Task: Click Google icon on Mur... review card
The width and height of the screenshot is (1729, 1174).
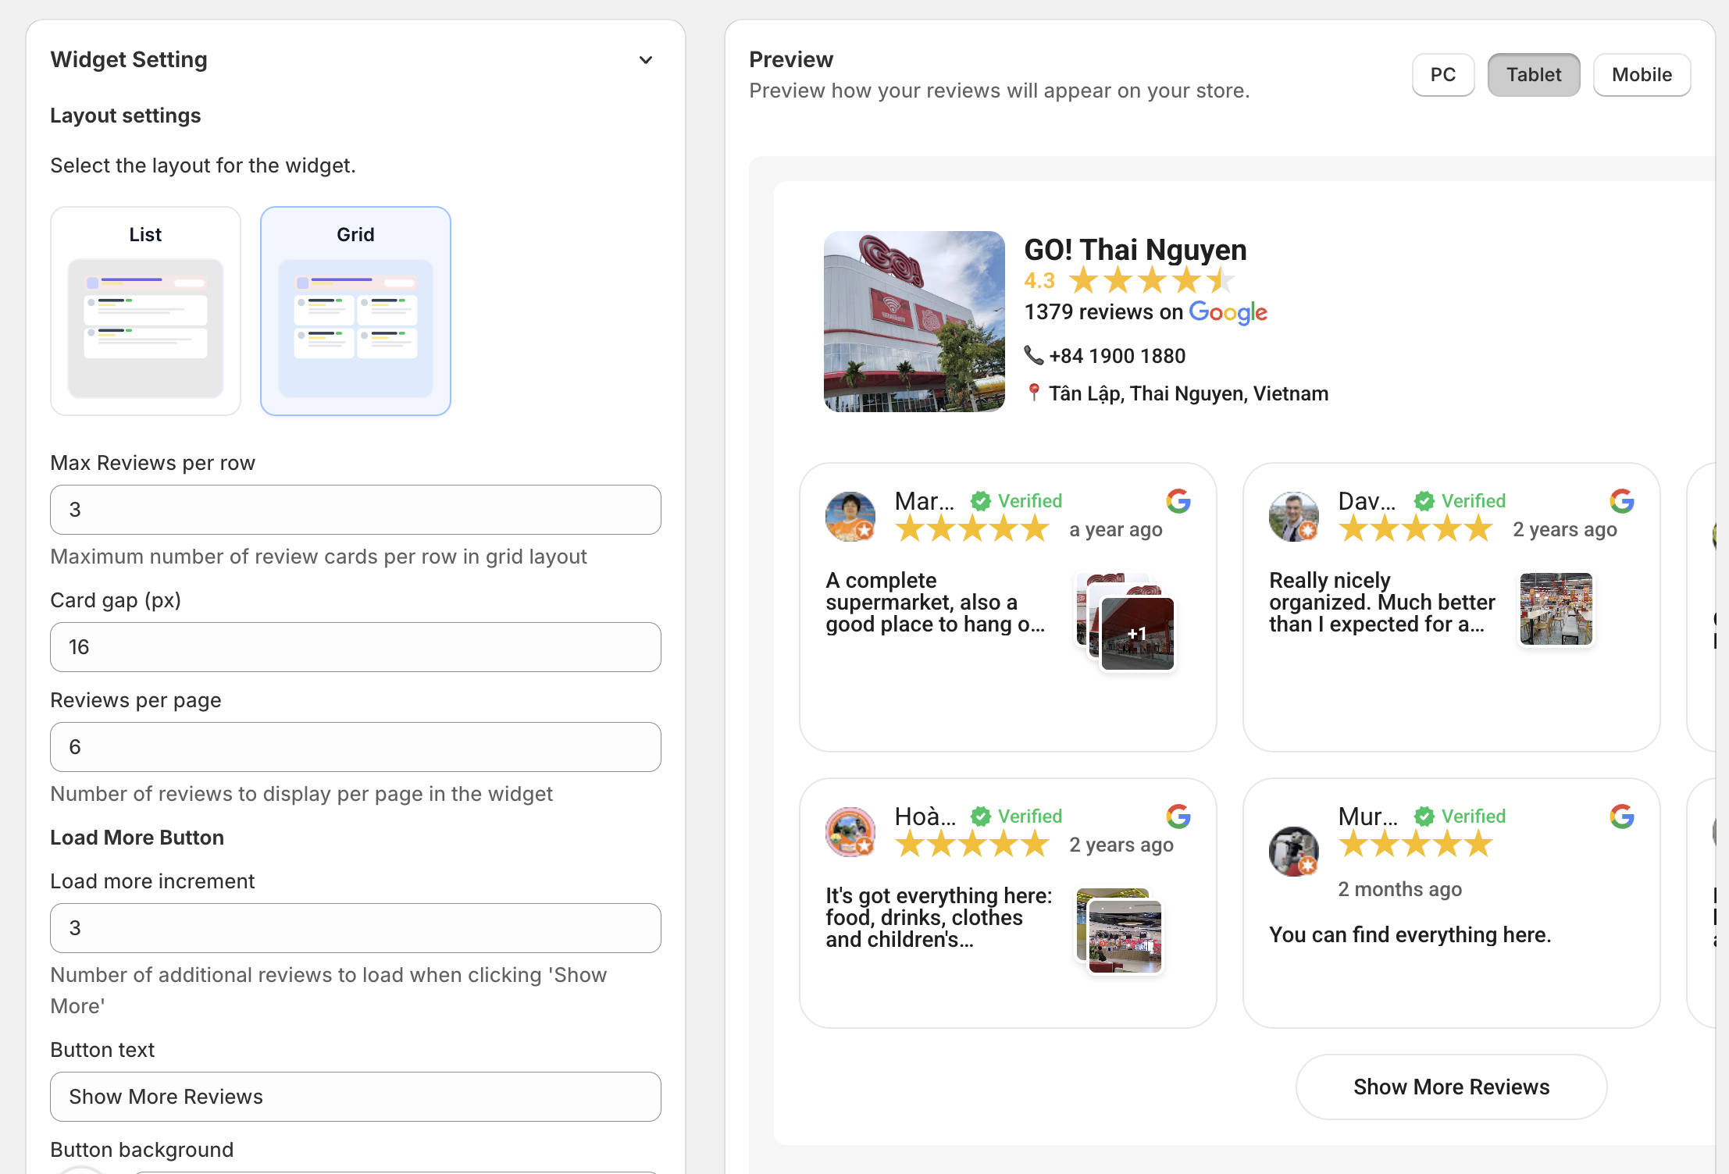Action: [x=1621, y=816]
